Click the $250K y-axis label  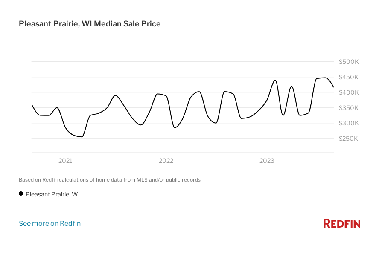349,139
